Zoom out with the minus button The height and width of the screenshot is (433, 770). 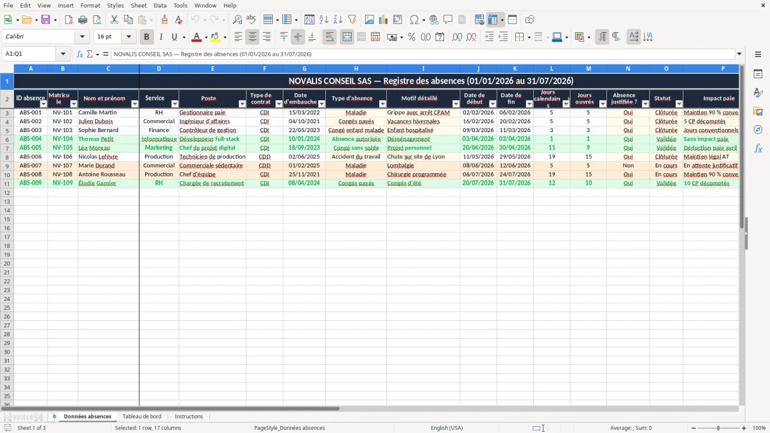coord(692,428)
